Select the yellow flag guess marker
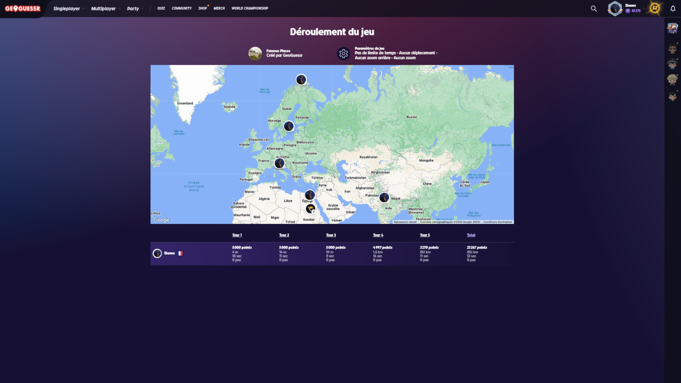The width and height of the screenshot is (681, 383). click(x=311, y=209)
